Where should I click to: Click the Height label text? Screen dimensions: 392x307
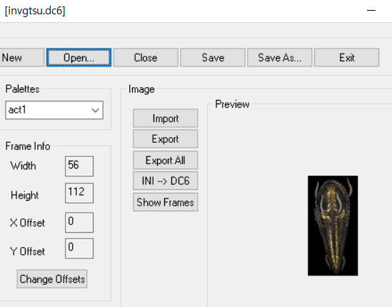click(x=24, y=195)
